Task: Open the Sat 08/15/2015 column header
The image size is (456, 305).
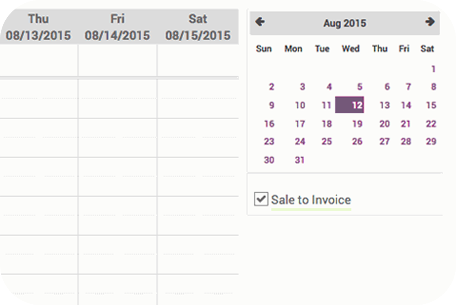Action: (198, 27)
